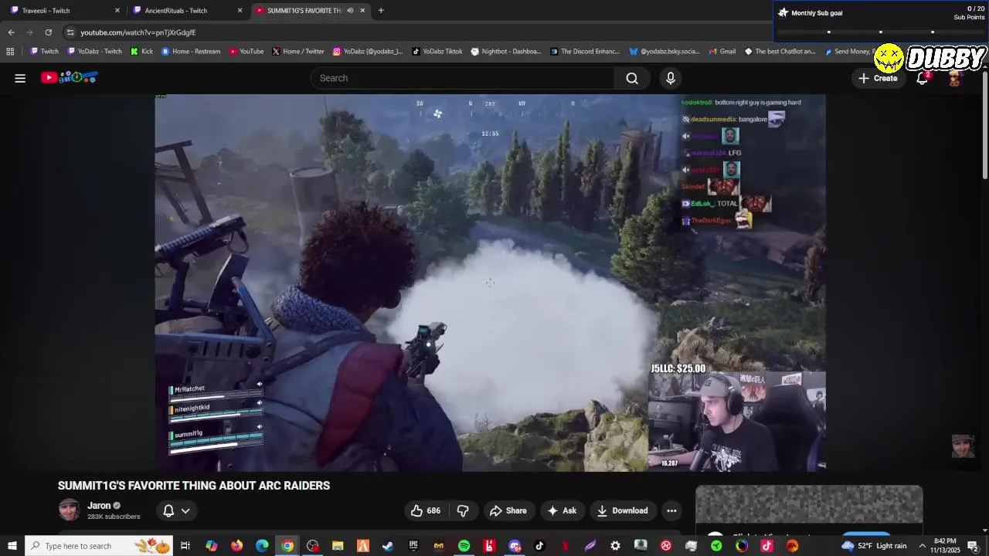Open Windows Action Center notifications
This screenshot has height=556, width=989.
pos(973,546)
